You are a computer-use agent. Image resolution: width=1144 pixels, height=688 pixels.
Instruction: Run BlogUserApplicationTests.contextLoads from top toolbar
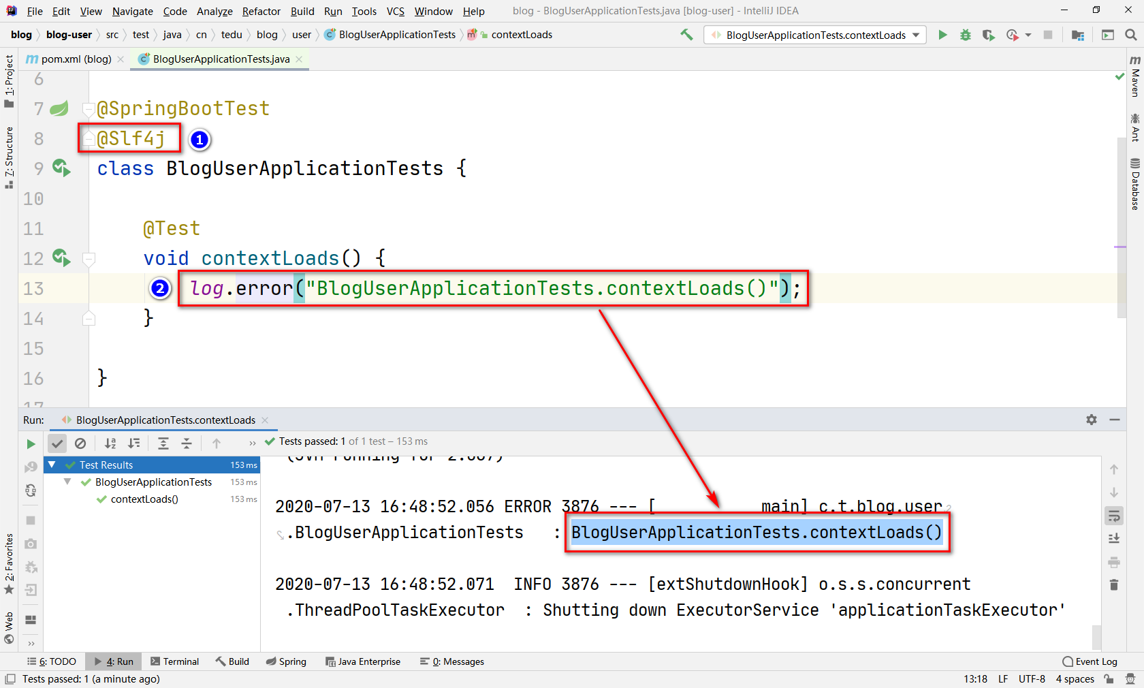[x=942, y=35]
